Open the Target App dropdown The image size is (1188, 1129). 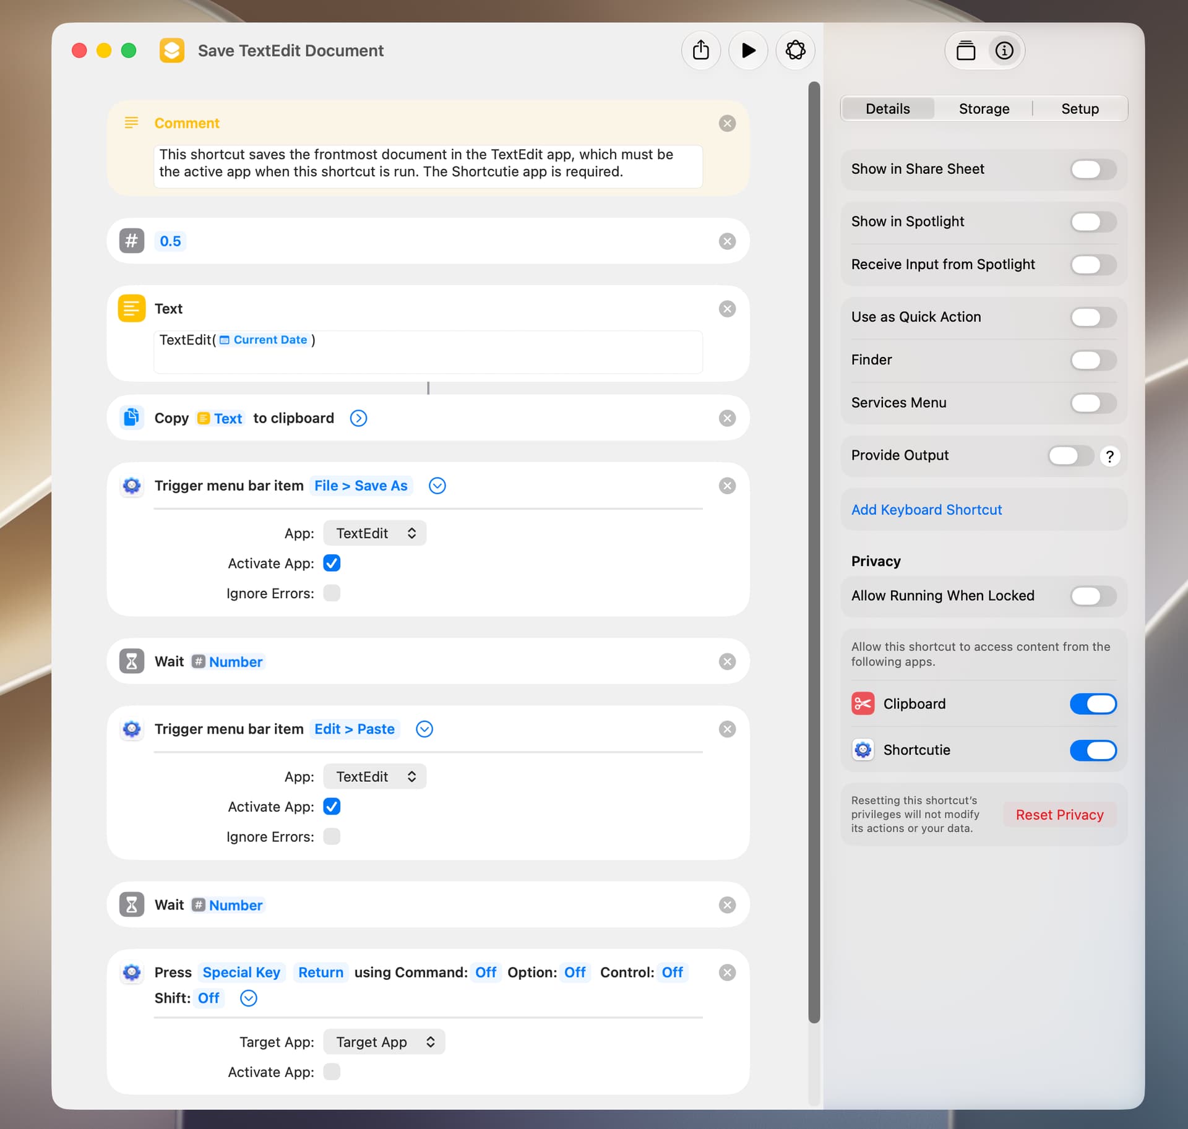click(x=384, y=1042)
